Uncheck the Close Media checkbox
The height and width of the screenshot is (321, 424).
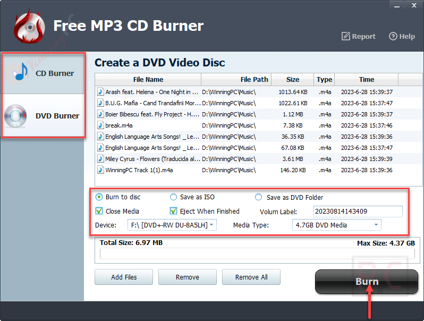[99, 211]
